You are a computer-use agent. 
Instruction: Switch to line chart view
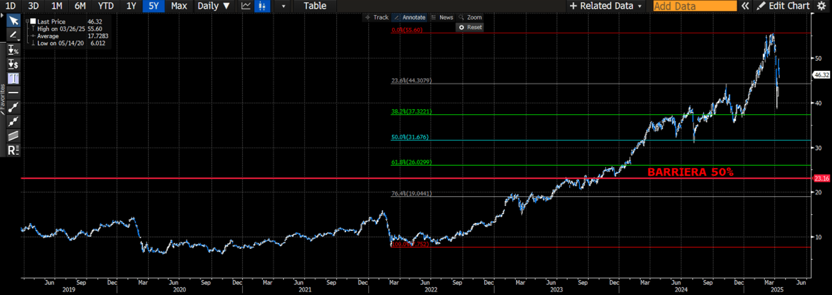(x=246, y=6)
